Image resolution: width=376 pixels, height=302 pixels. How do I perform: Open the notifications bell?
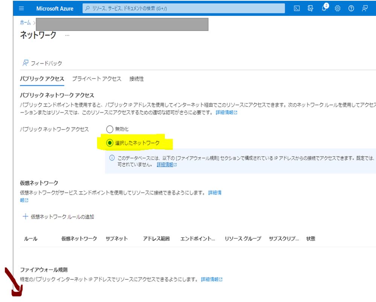click(x=324, y=8)
